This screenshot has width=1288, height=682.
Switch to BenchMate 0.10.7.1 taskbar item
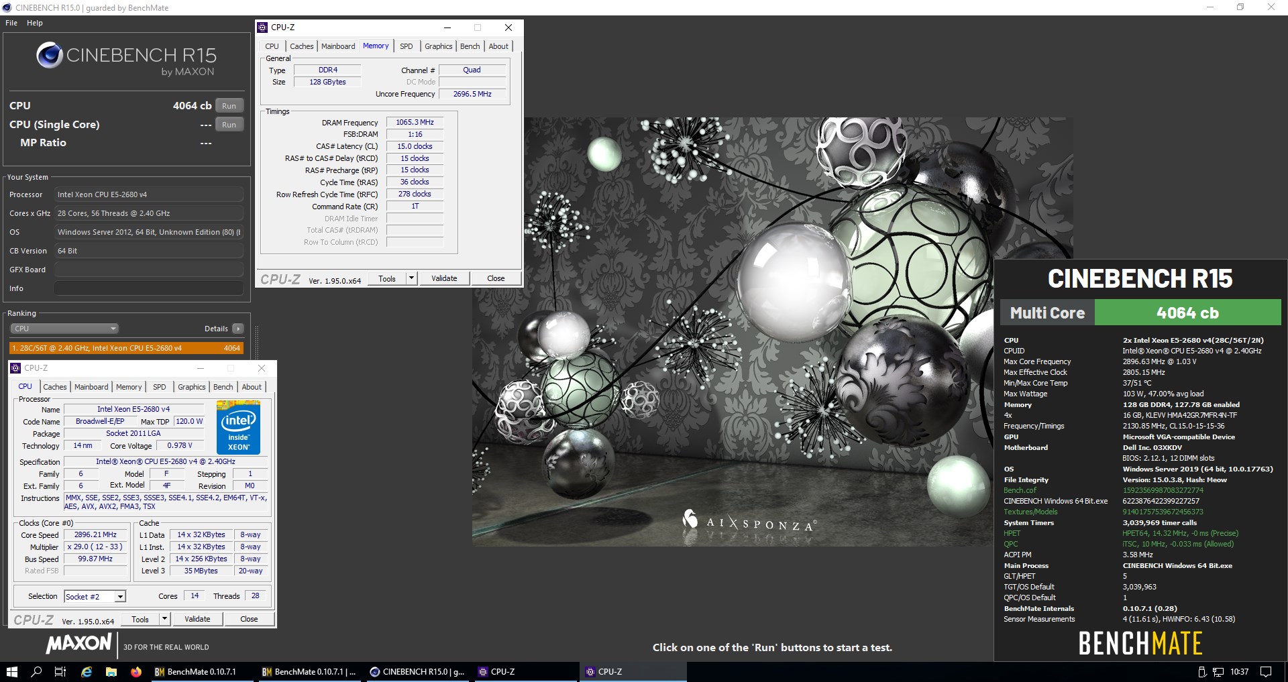click(x=201, y=672)
